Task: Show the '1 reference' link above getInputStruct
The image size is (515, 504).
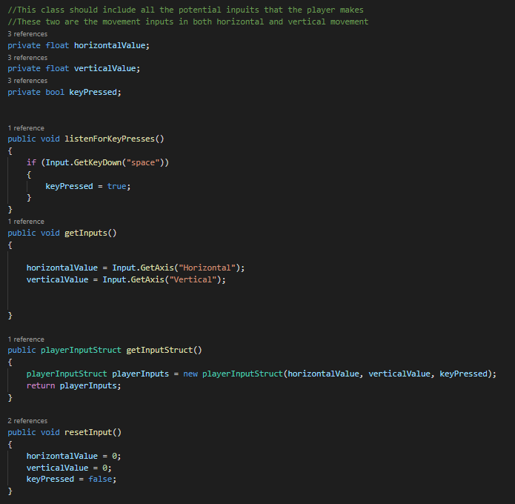Action: (x=26, y=339)
